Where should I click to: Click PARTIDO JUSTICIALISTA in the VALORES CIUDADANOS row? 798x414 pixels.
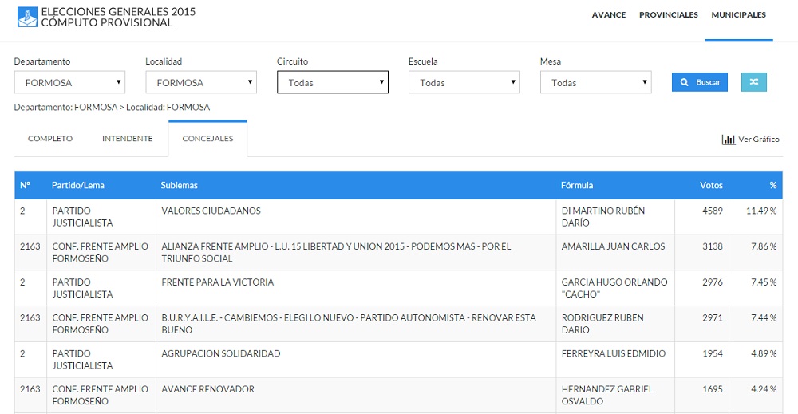click(x=82, y=217)
